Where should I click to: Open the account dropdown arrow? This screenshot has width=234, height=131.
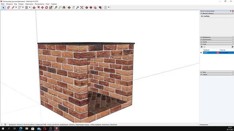tap(109, 7)
